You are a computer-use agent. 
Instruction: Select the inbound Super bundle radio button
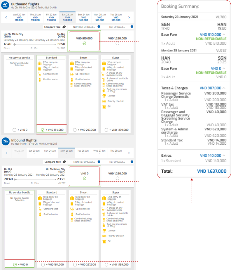click(106, 264)
